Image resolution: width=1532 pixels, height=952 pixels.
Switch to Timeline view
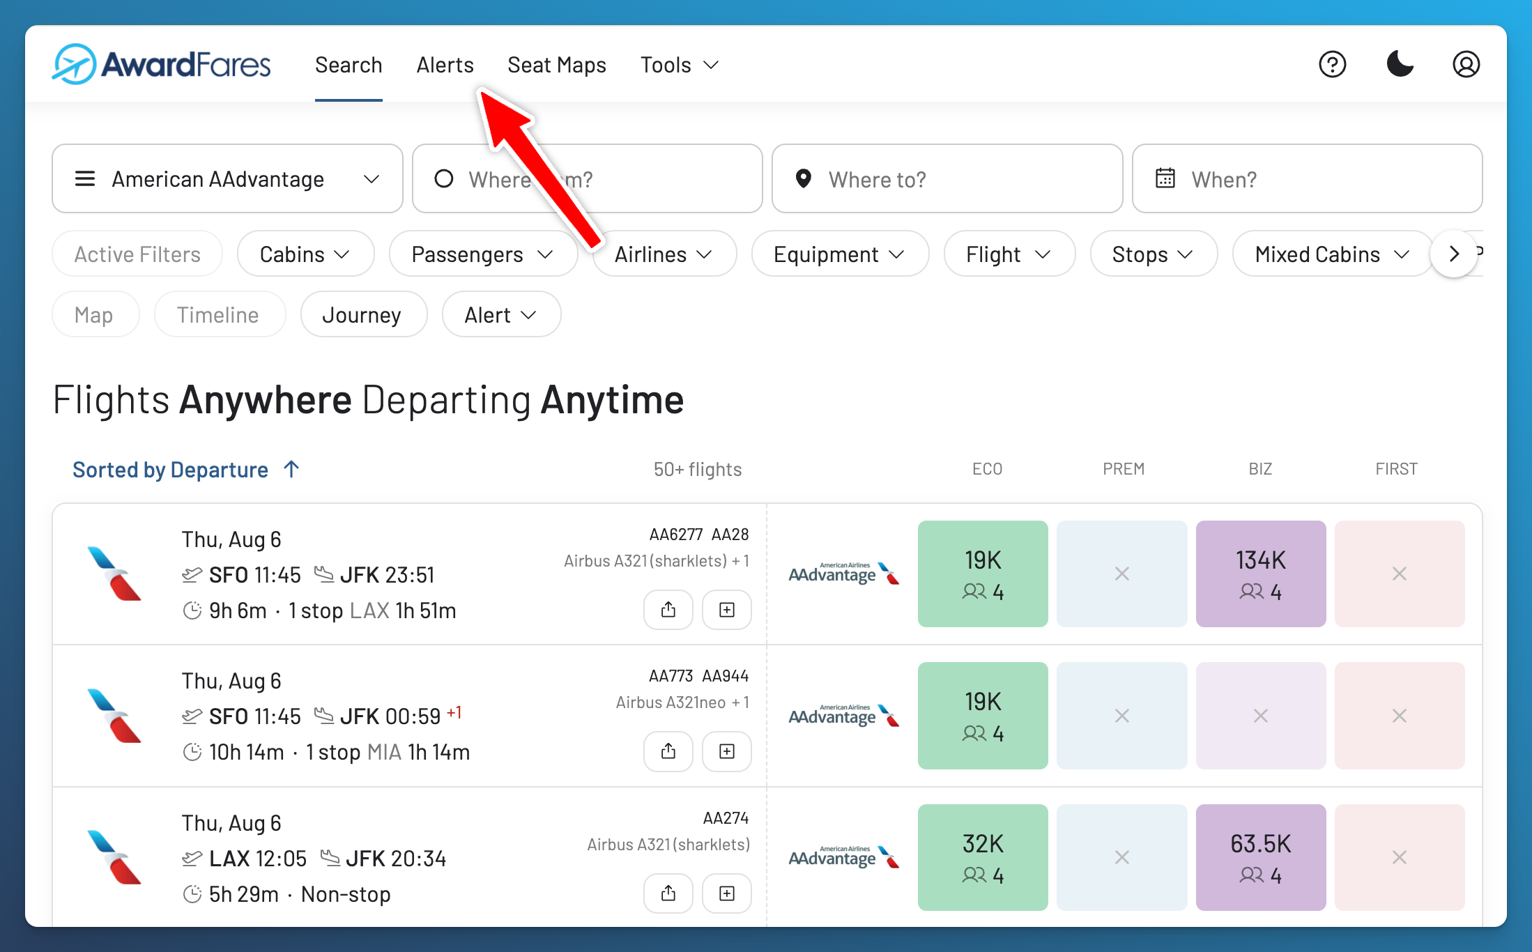220,314
